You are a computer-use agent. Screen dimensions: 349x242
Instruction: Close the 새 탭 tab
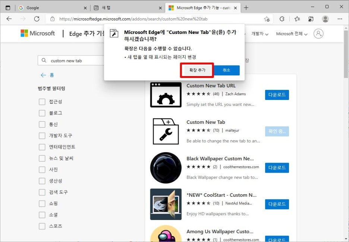(x=160, y=8)
